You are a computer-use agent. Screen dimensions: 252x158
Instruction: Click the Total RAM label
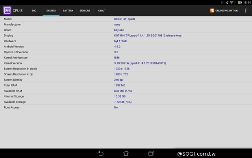click(11, 85)
